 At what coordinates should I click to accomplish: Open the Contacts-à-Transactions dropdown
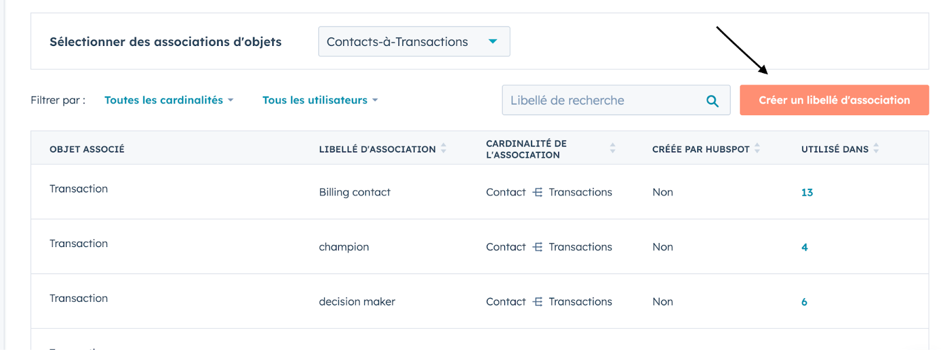coord(414,42)
